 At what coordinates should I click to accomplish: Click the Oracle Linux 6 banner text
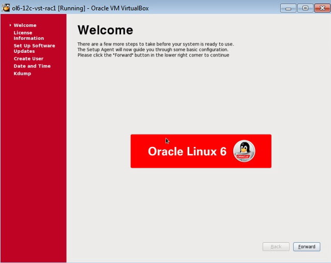187,151
